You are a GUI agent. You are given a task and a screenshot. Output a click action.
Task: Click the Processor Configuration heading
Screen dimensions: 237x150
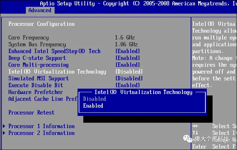click(41, 24)
